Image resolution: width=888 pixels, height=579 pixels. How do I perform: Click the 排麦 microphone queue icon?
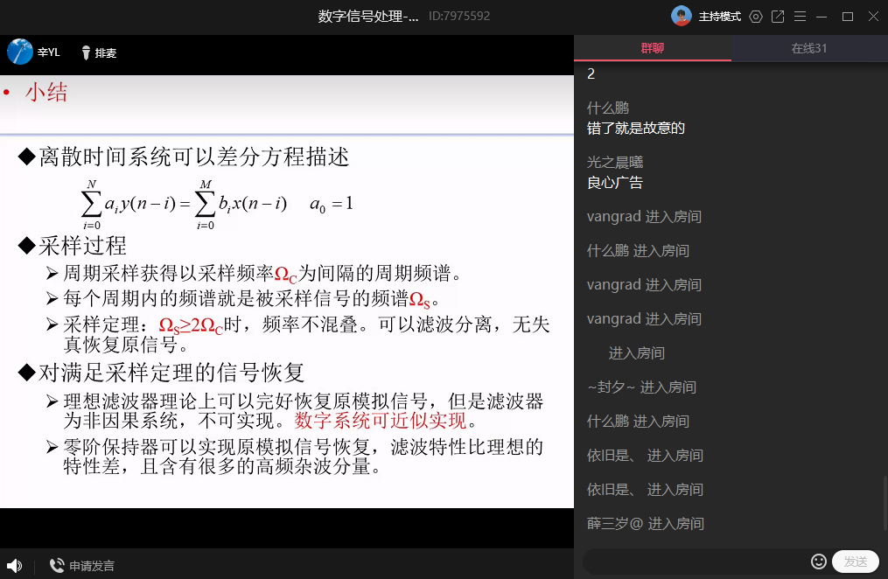coord(86,53)
